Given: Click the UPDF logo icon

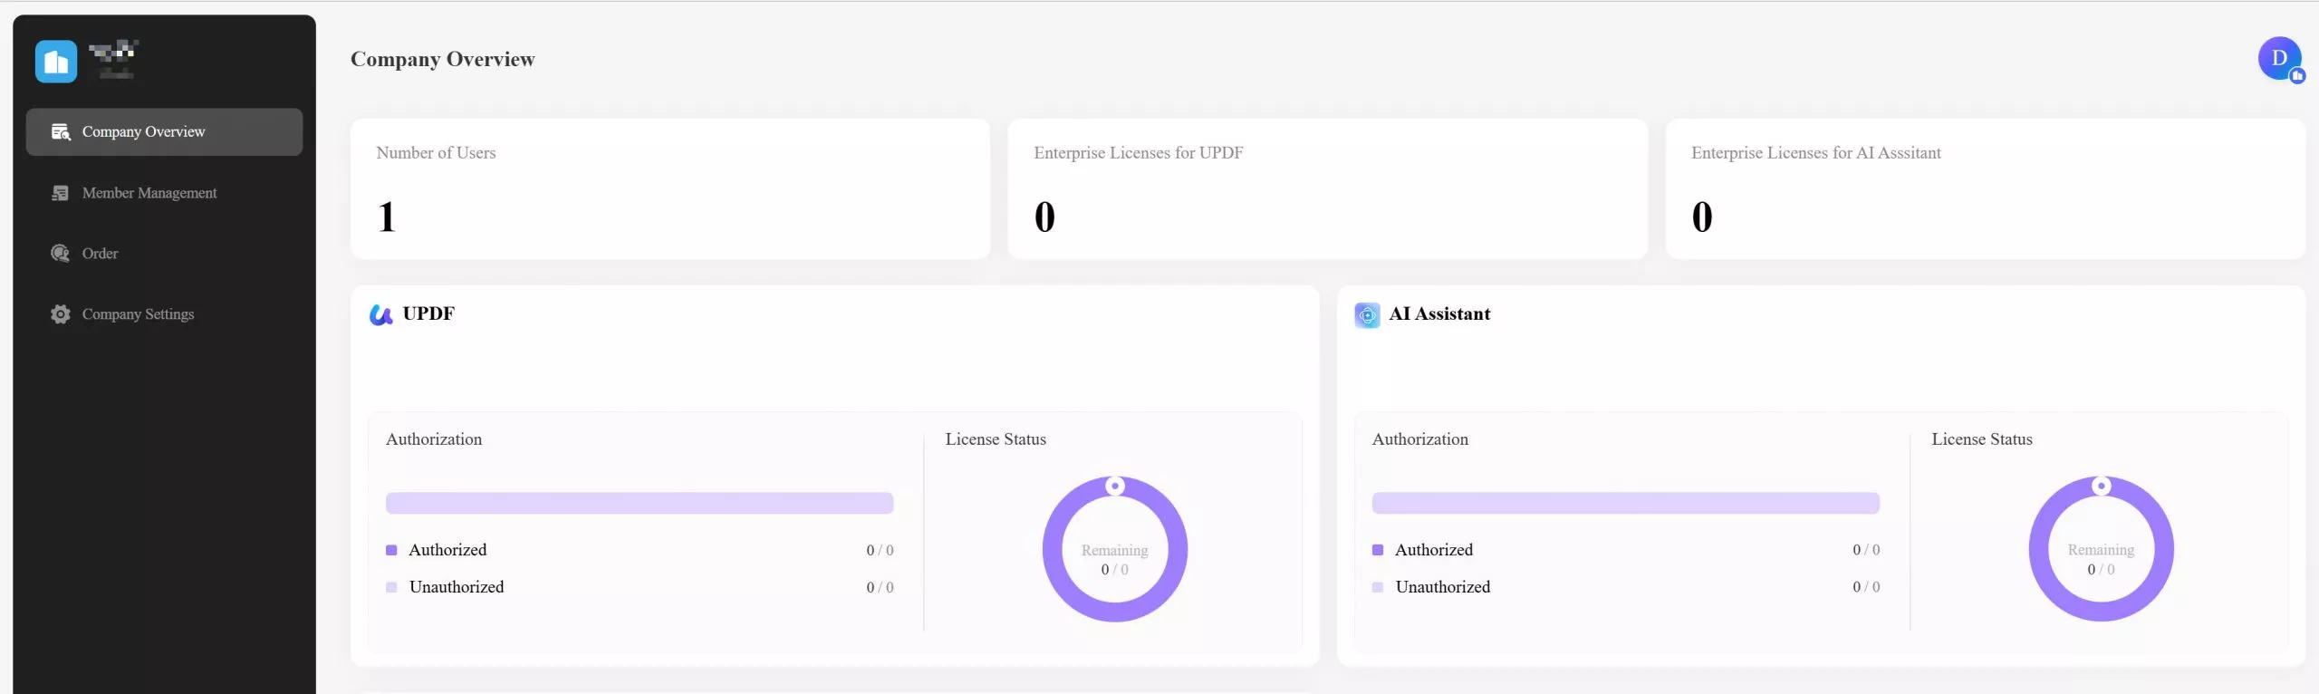Looking at the screenshot, I should tap(381, 314).
